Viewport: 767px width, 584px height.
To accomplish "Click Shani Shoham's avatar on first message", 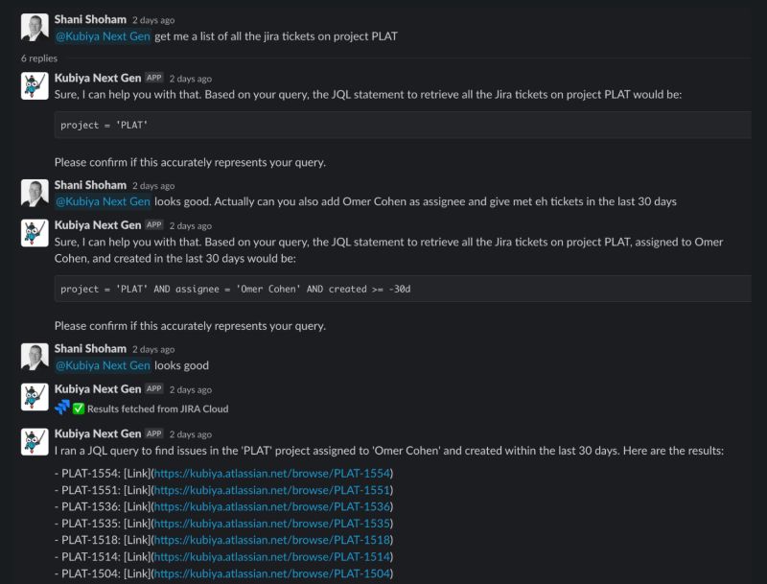I will coord(35,27).
